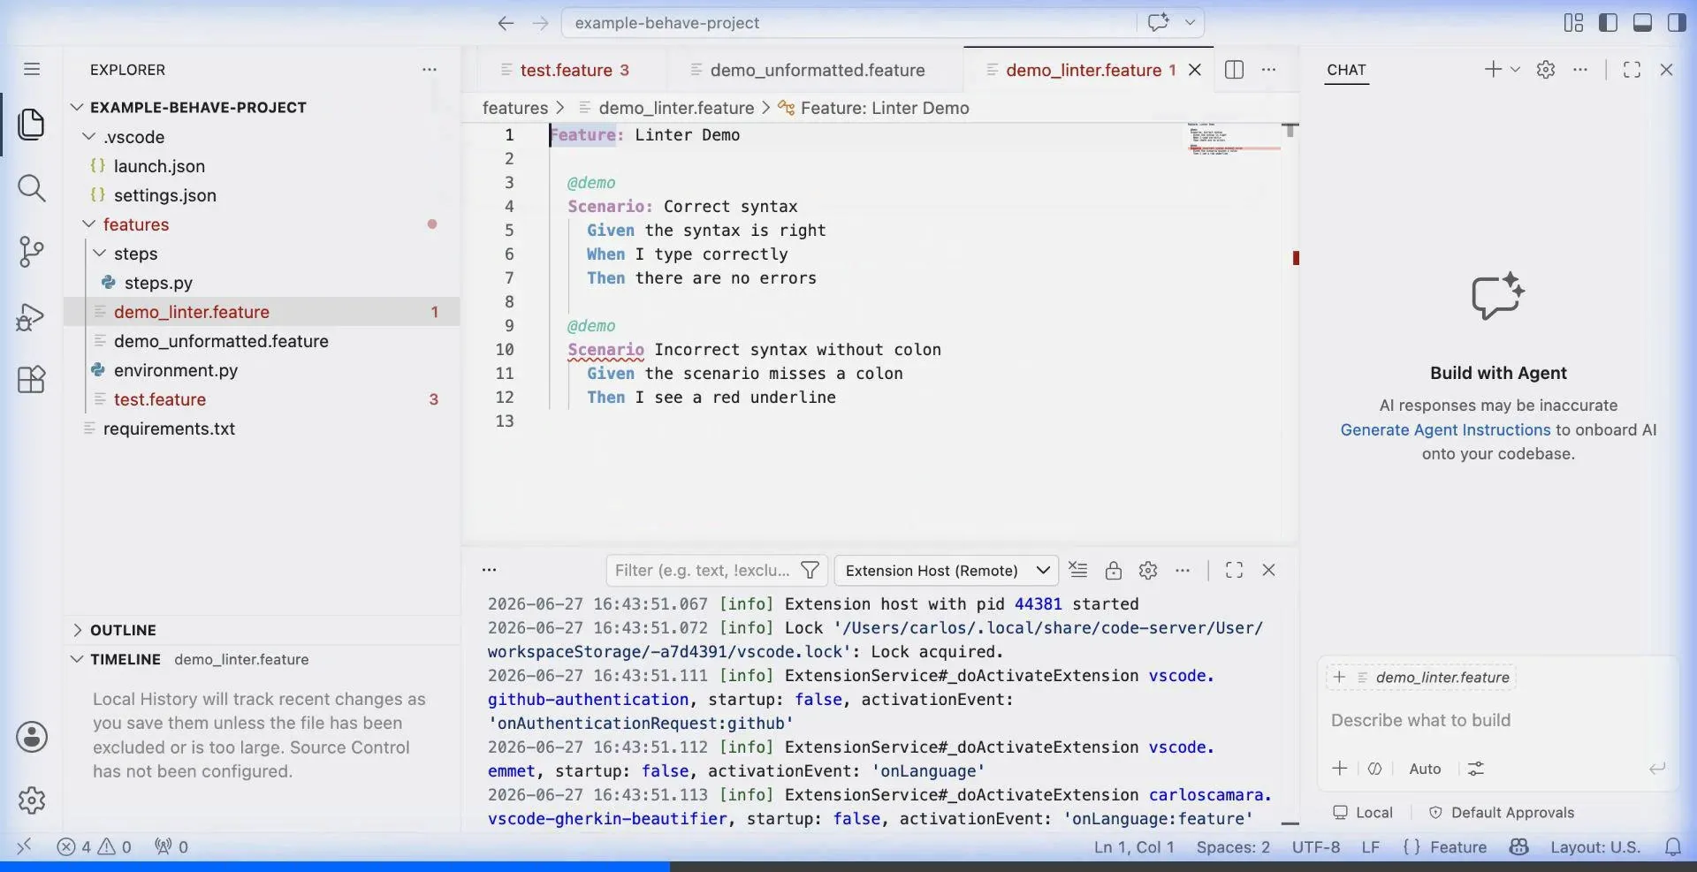Image resolution: width=1697 pixels, height=872 pixels.
Task: Type in the output Filter field
Action: tap(703, 571)
